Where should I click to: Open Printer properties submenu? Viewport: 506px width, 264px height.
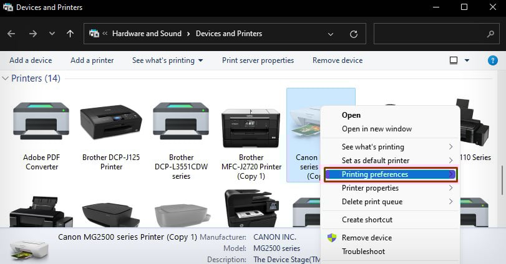[x=391, y=188]
